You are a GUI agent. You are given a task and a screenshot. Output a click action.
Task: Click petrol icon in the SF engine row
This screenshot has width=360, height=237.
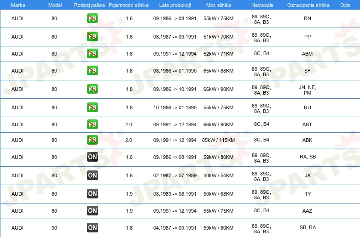pos(92,71)
